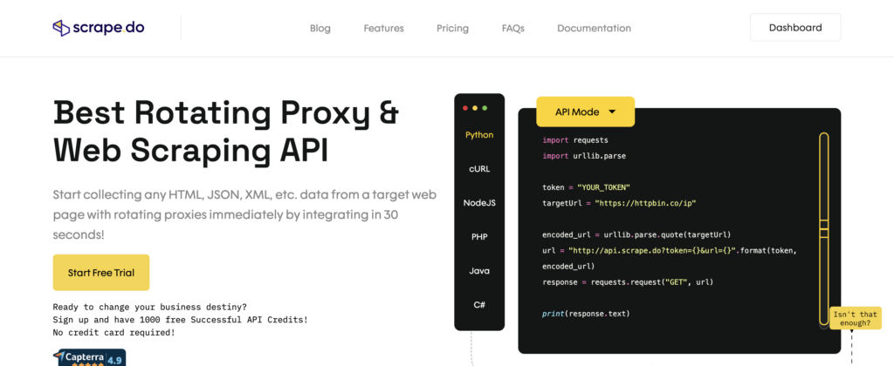Select the Java code tab
894x366 pixels.
pos(479,271)
